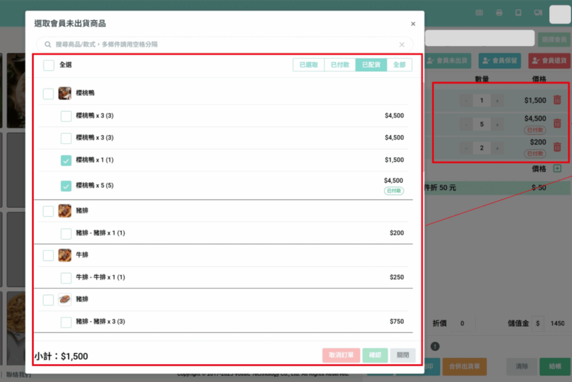Viewport: 572px width, 382px height.
Task: Click the printer icon in the top bar
Action: tap(499, 13)
